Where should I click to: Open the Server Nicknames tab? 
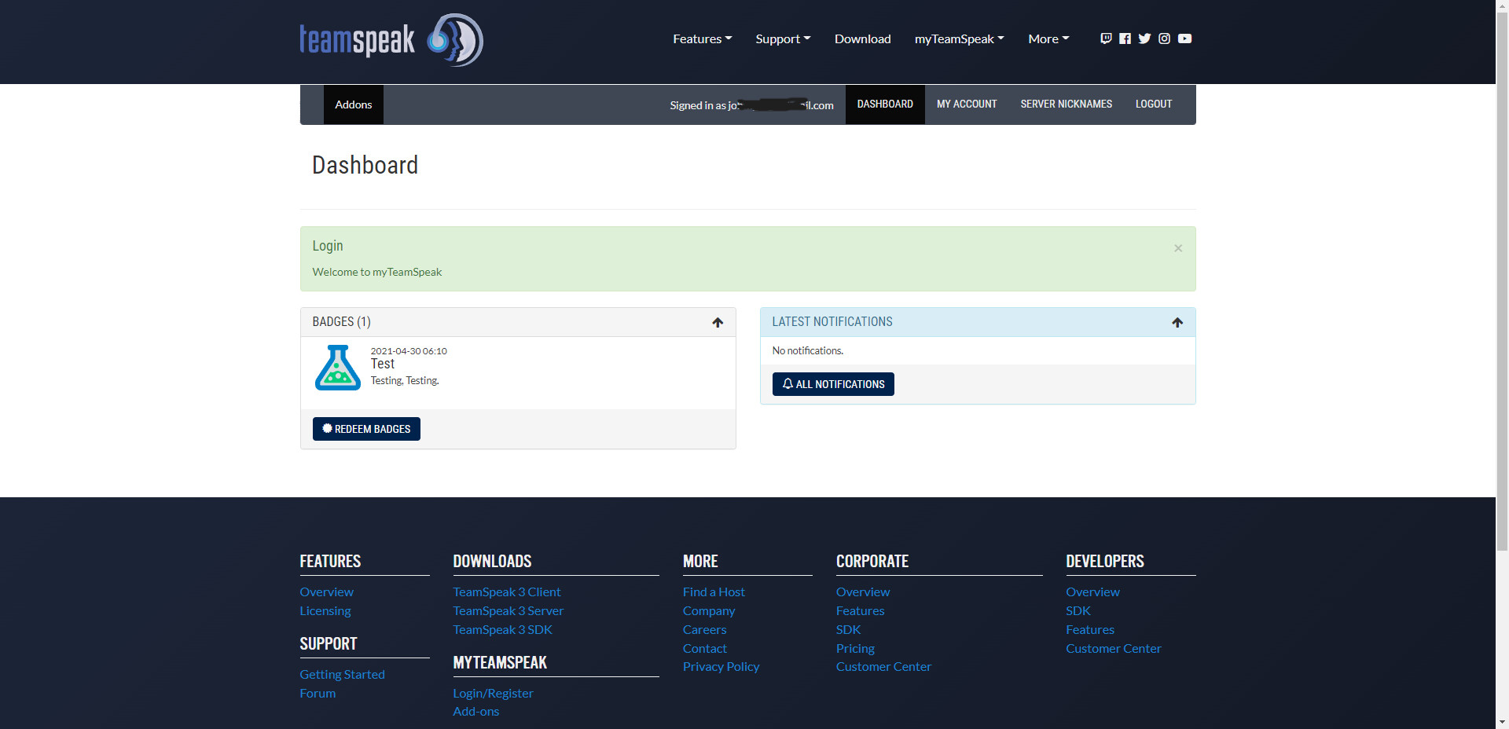[1066, 104]
